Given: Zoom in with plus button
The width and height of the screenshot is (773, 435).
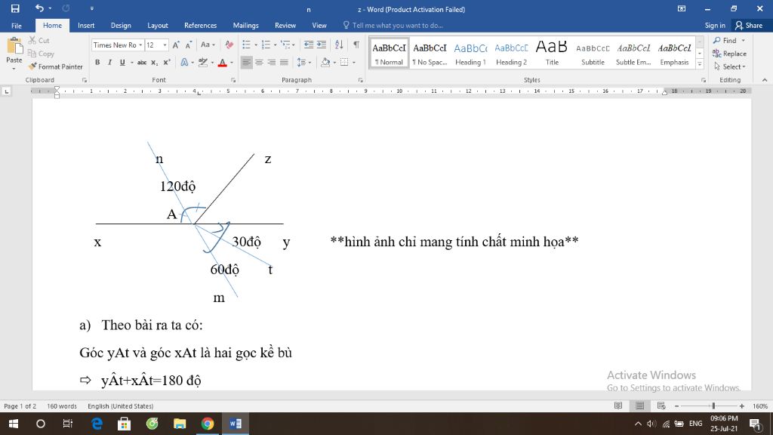Looking at the screenshot, I should pyautogui.click(x=742, y=406).
